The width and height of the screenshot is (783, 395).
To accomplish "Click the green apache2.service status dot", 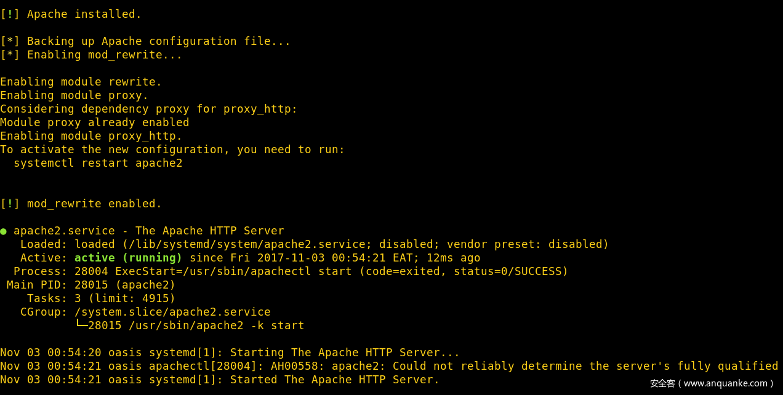I will click(x=4, y=231).
